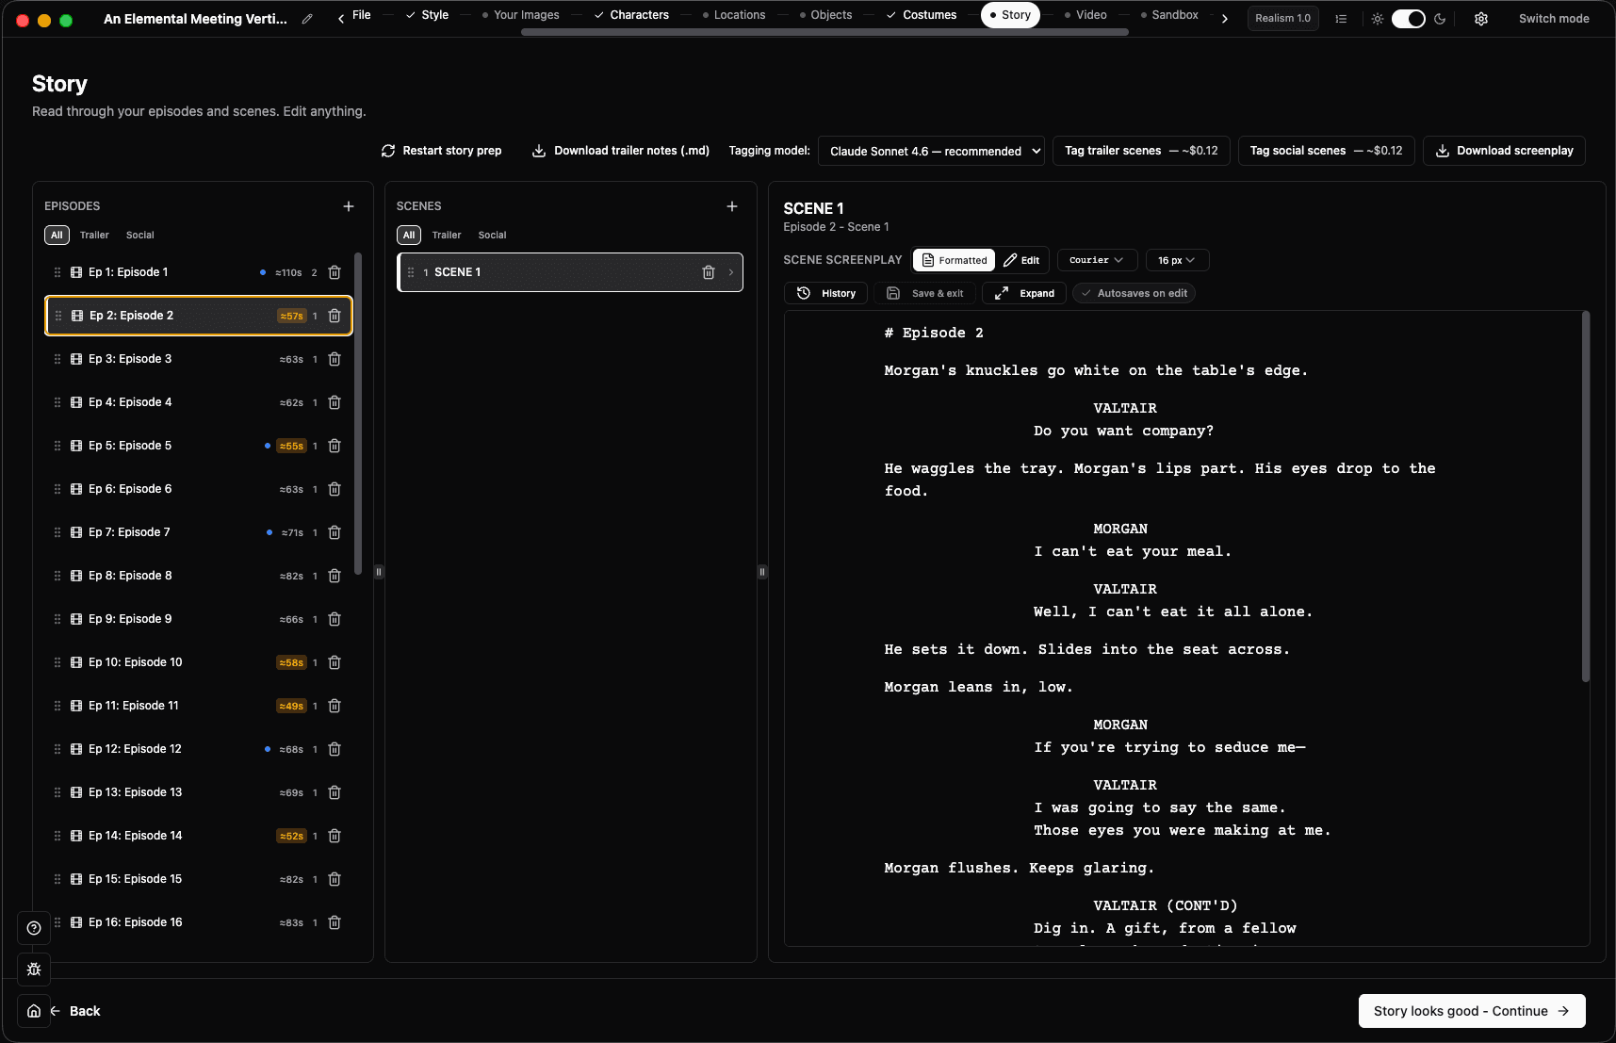Delete Ep 10: Episode 10 with its trash icon
The width and height of the screenshot is (1616, 1043).
pos(335,662)
